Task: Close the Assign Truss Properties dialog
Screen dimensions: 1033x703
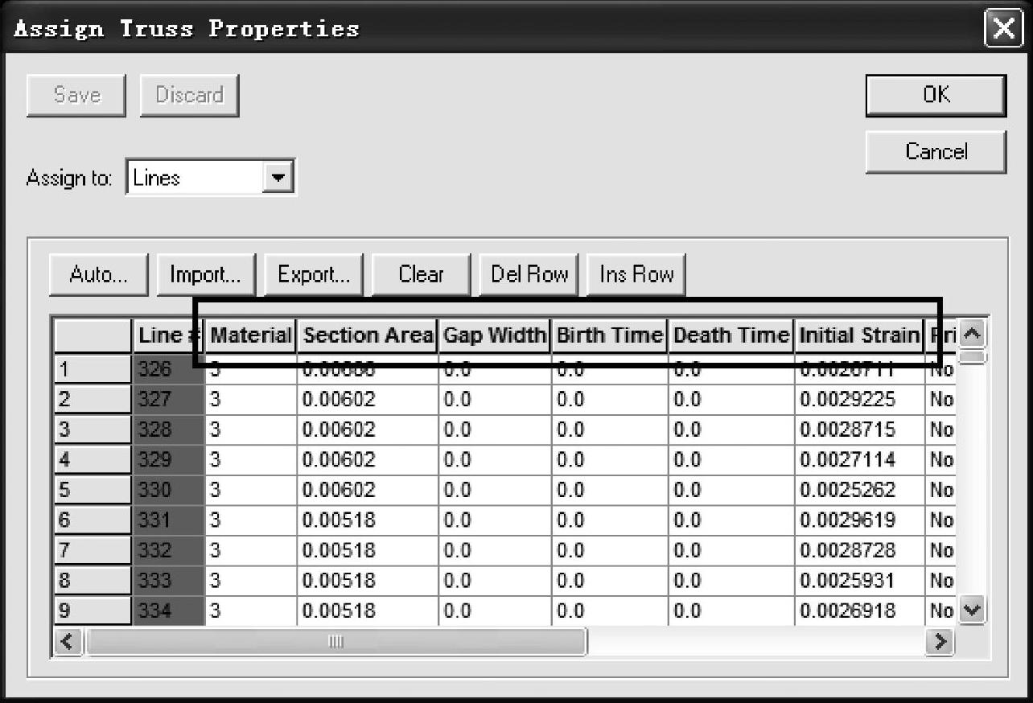Action: click(1003, 30)
